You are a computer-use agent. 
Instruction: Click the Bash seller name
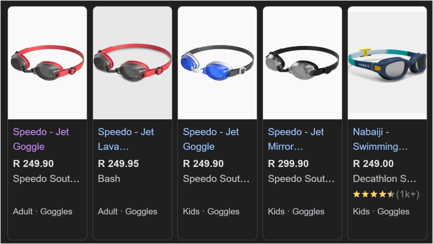108,179
